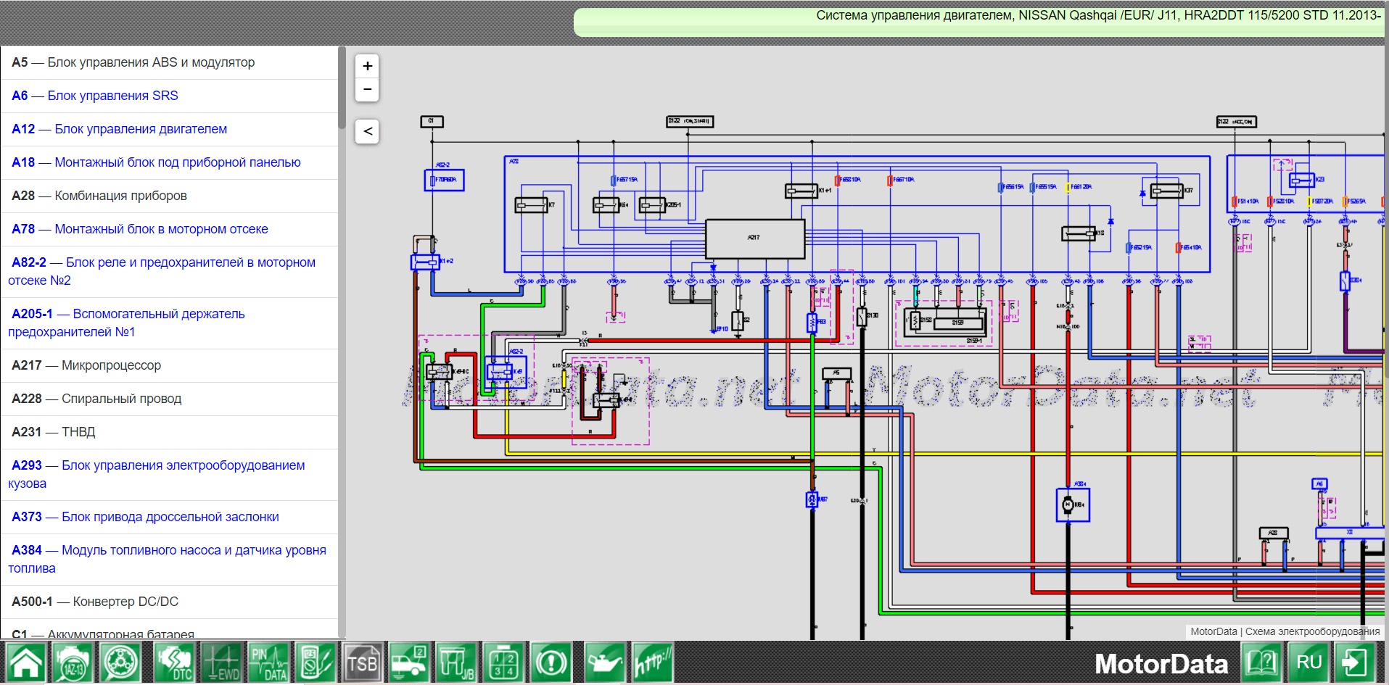1389x685 pixels.
Task: Open engine code identification icon (1AZ-13)
Action: pos(73,663)
